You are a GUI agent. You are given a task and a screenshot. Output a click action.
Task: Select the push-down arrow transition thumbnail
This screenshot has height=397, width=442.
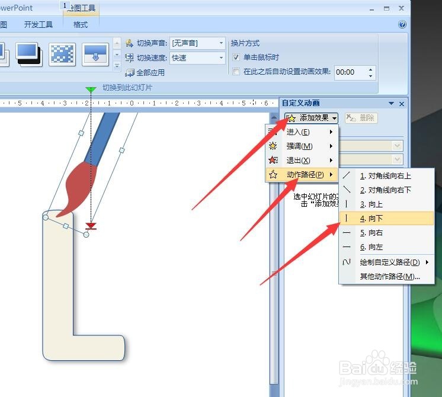[x=95, y=55]
